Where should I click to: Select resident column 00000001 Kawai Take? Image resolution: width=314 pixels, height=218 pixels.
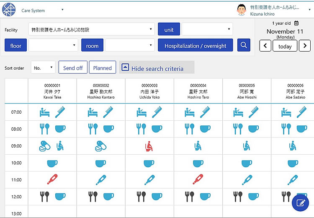pyautogui.click(x=52, y=91)
